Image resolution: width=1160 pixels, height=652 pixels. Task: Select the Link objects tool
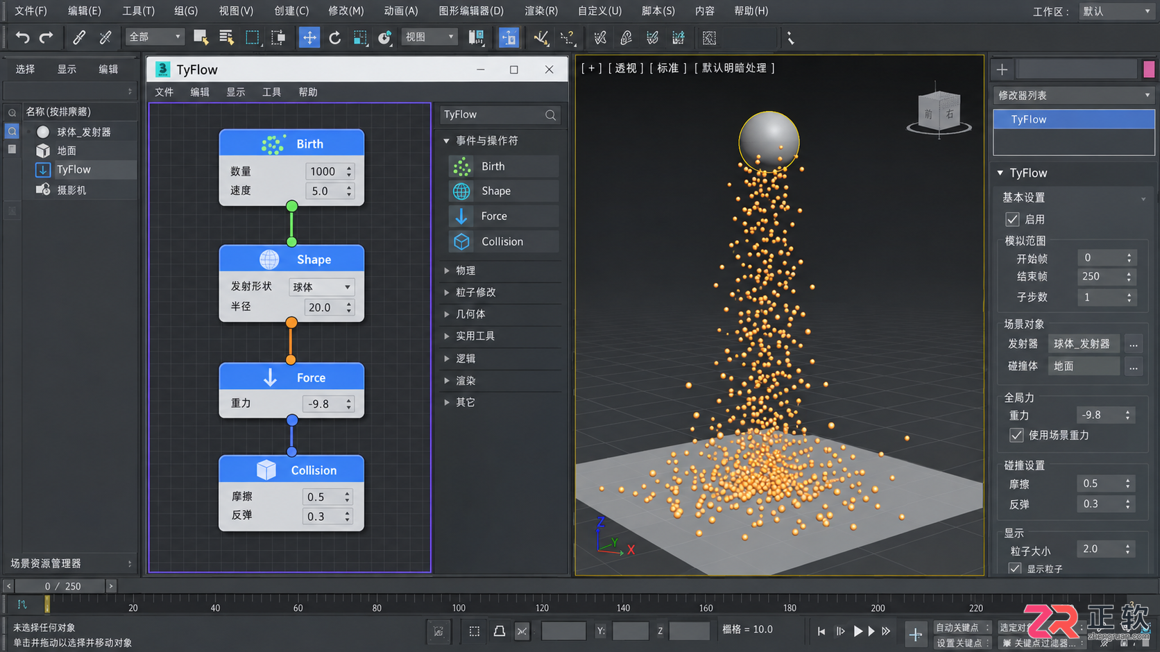79,37
